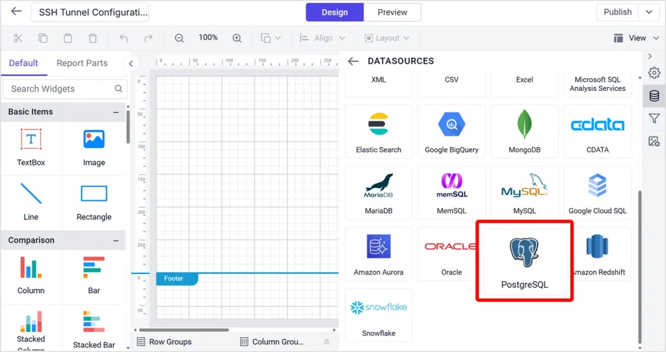Select the Bar chart widget

(94, 275)
